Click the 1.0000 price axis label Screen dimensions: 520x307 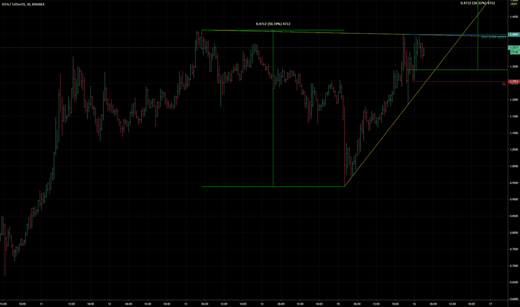514,166
